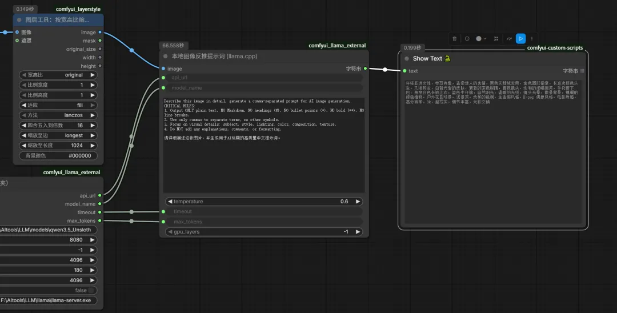
Task: Decrease temperature with its left arrow
Action: point(170,201)
